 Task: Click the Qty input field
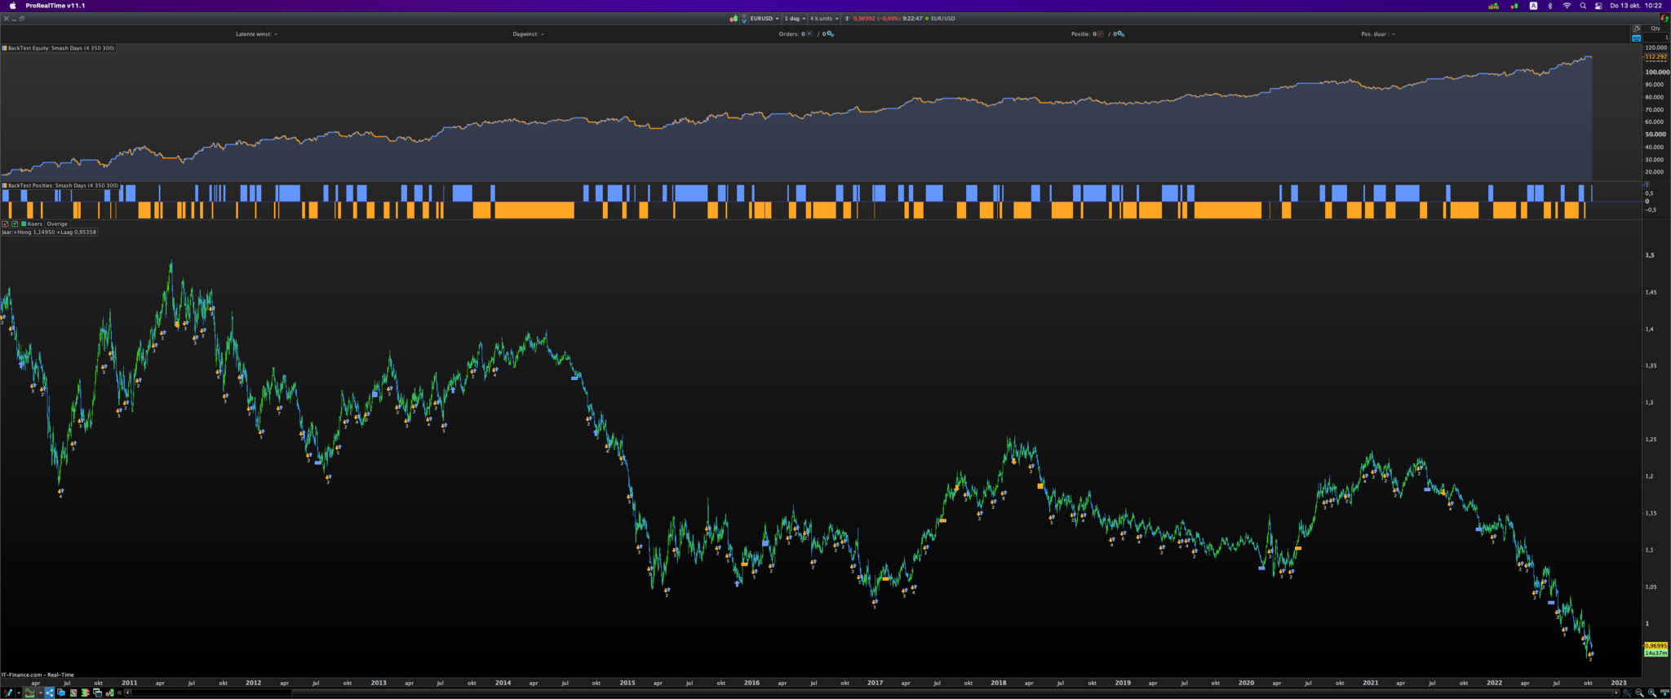1655,38
